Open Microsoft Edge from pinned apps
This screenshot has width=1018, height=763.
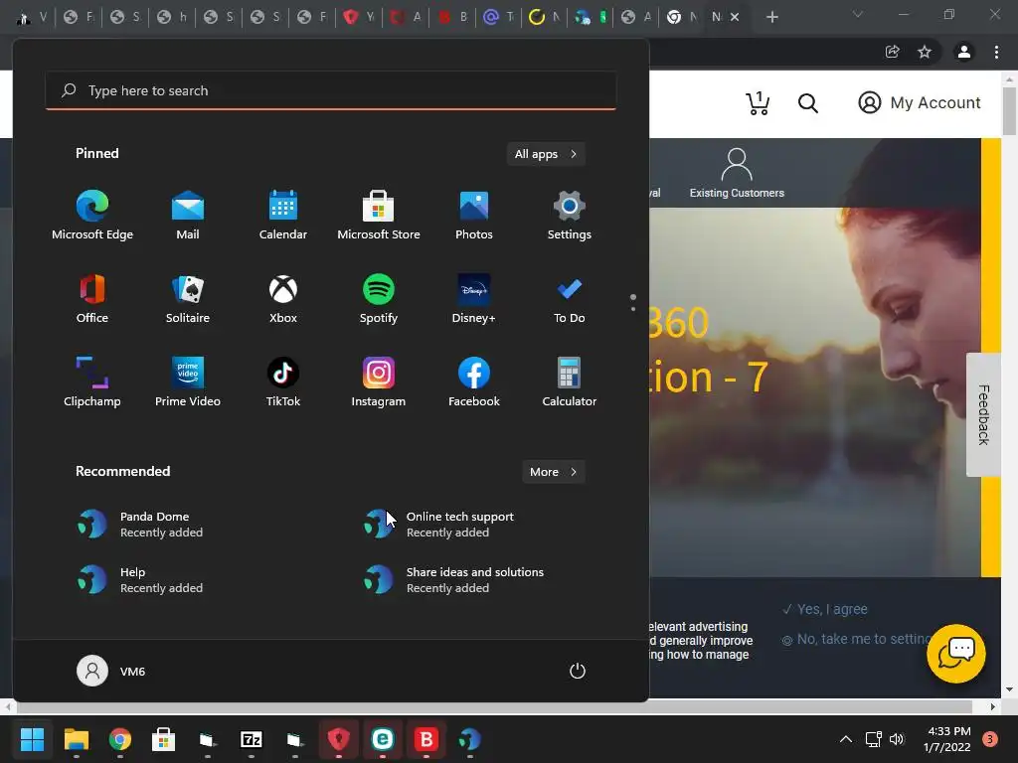(92, 215)
